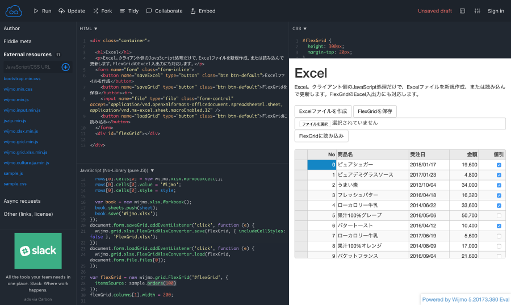Screen dimensions: 511x305
Task: Open wijmo.input.min.js resource
Action: pos(22,110)
